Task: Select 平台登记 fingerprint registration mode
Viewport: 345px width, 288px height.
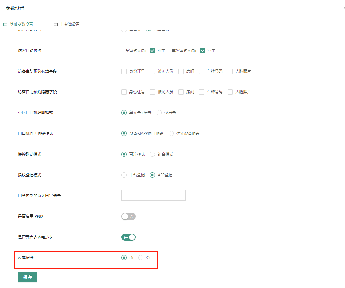Action: [124, 175]
